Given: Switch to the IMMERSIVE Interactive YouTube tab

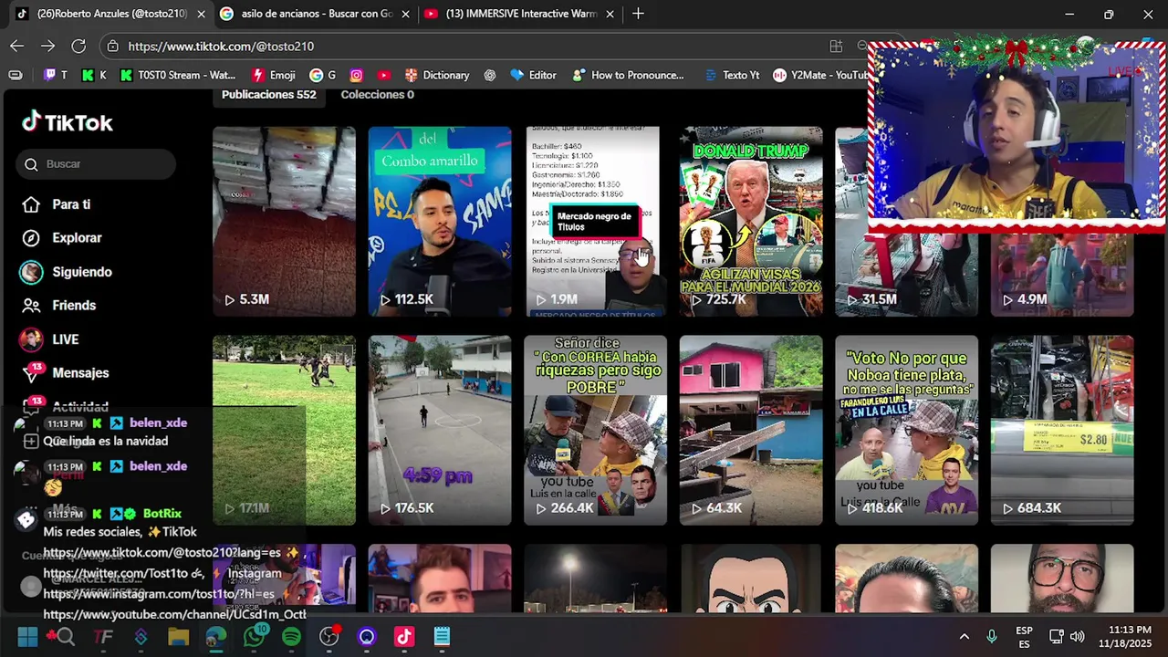Looking at the screenshot, I should click(520, 14).
